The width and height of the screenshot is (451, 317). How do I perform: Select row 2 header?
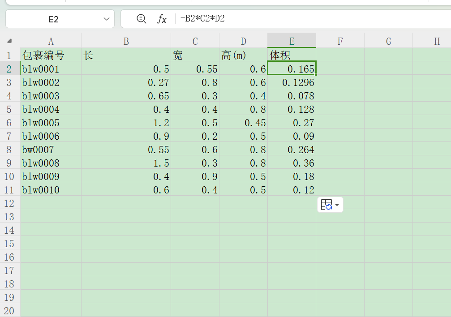[x=9, y=68]
